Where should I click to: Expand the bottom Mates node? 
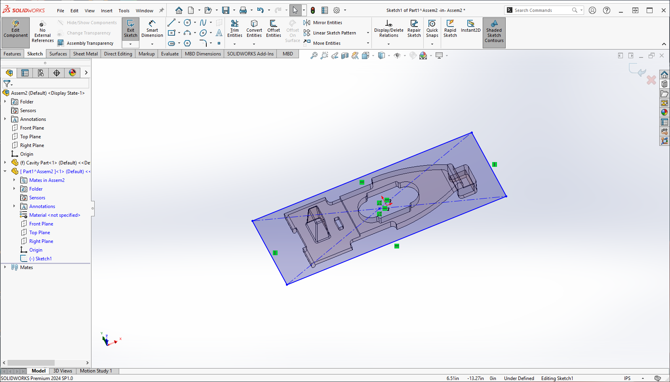(5, 267)
